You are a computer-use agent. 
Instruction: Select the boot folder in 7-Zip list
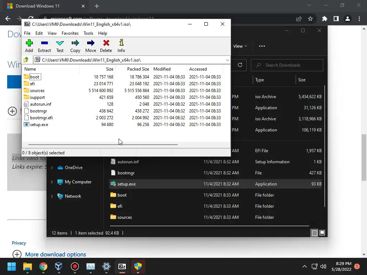(34, 77)
